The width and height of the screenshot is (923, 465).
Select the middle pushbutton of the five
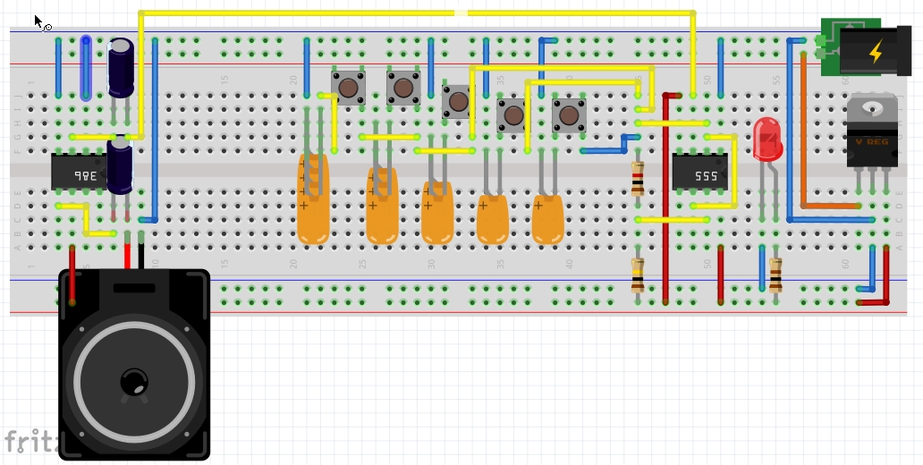458,101
